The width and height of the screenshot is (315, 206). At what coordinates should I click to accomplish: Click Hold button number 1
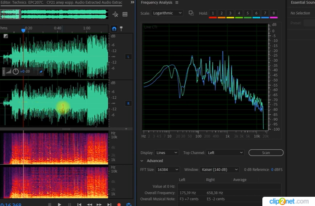[x=213, y=13]
